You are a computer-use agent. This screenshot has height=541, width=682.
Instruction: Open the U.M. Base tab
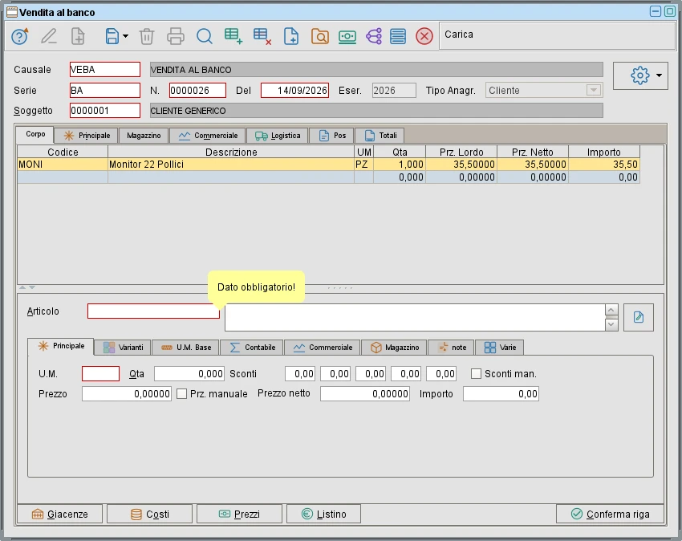coord(185,348)
